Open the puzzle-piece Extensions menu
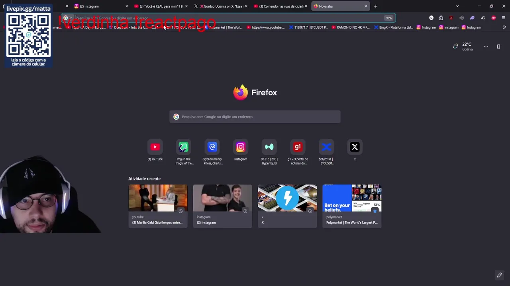Screen dimensions: 510x286 (441, 18)
